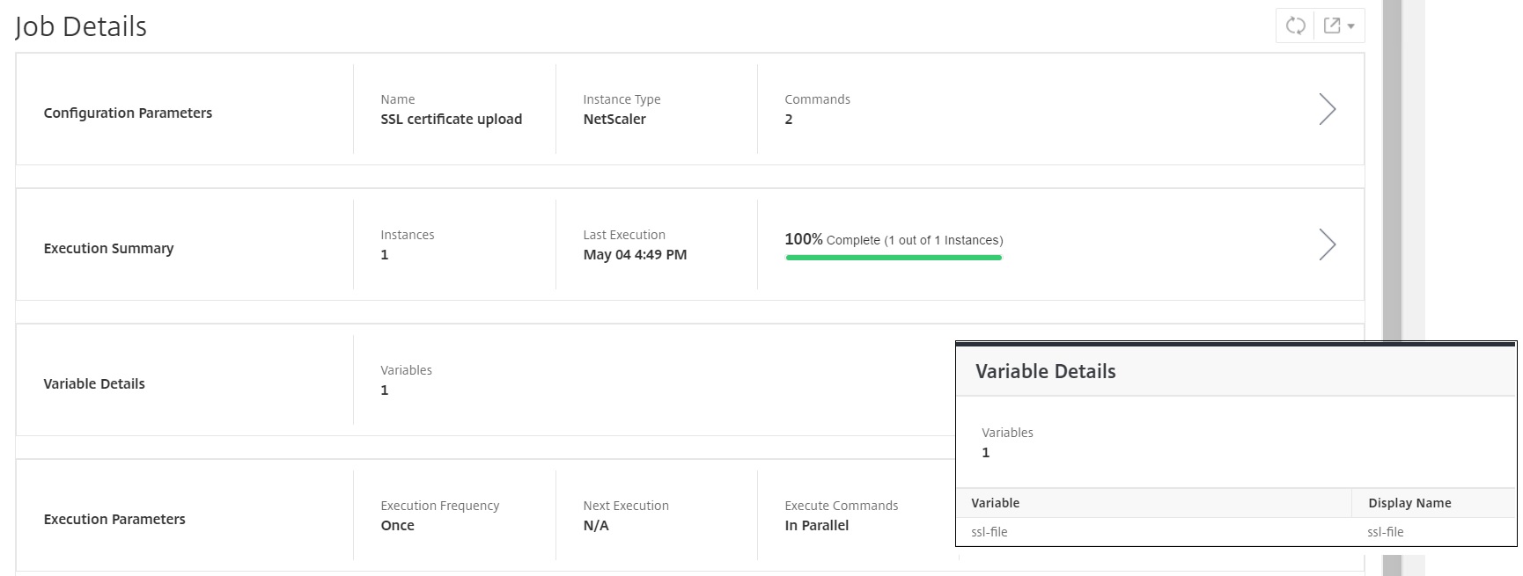Click the Execution Frequency Once value

(x=397, y=525)
